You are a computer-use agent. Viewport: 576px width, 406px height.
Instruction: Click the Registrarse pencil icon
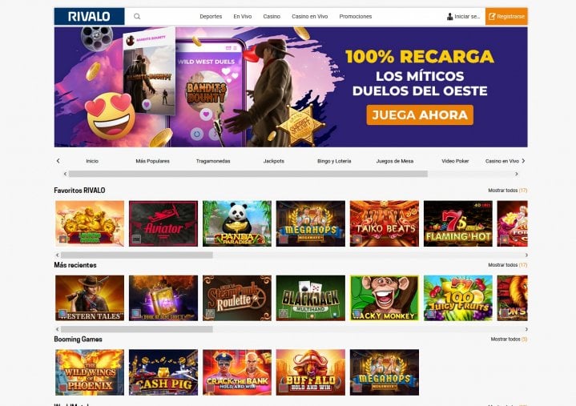(x=492, y=17)
